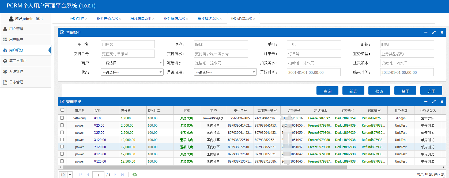Jump to the last page in pagination

(x=123, y=175)
